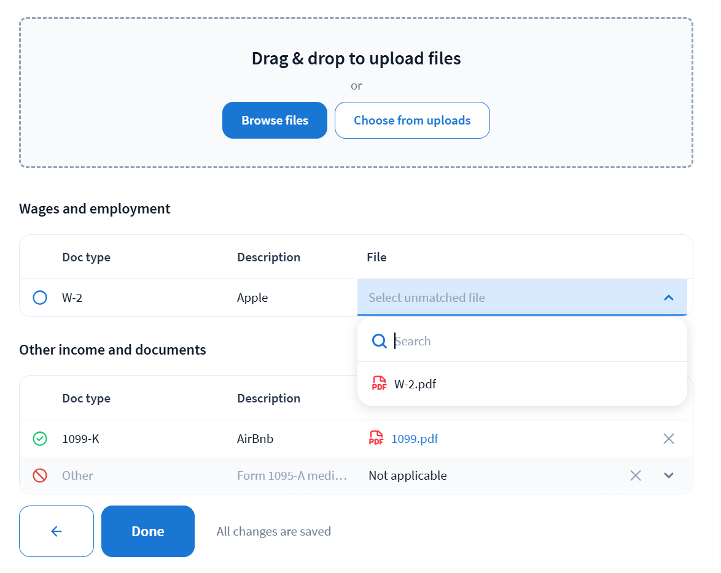Click the W-2 row status circle
Viewport: 721px width, 573px height.
40,298
